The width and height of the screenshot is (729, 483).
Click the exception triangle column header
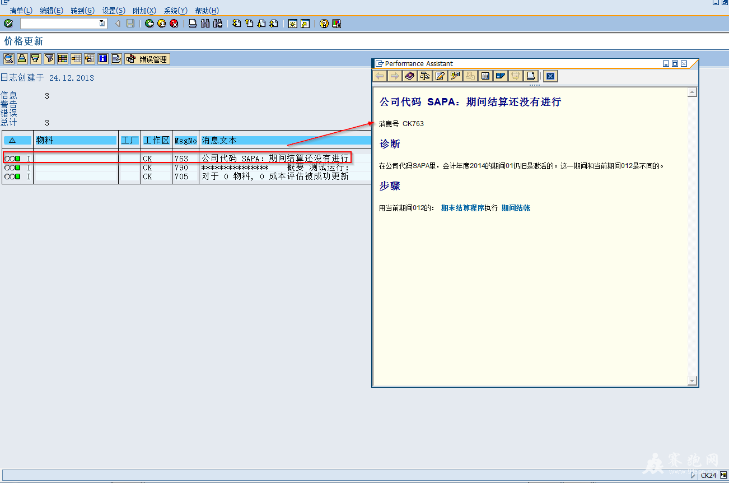17,140
